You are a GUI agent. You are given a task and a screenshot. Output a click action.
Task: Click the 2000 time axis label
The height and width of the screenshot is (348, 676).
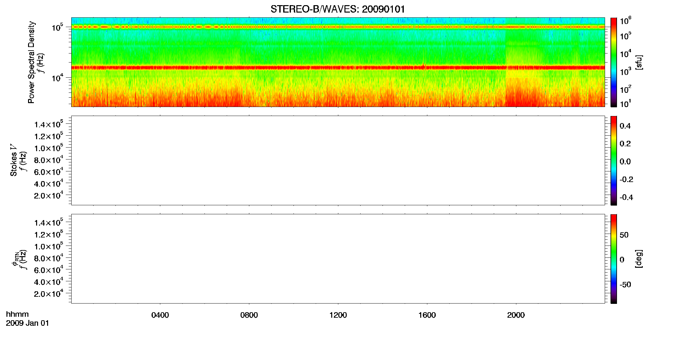tap(516, 315)
